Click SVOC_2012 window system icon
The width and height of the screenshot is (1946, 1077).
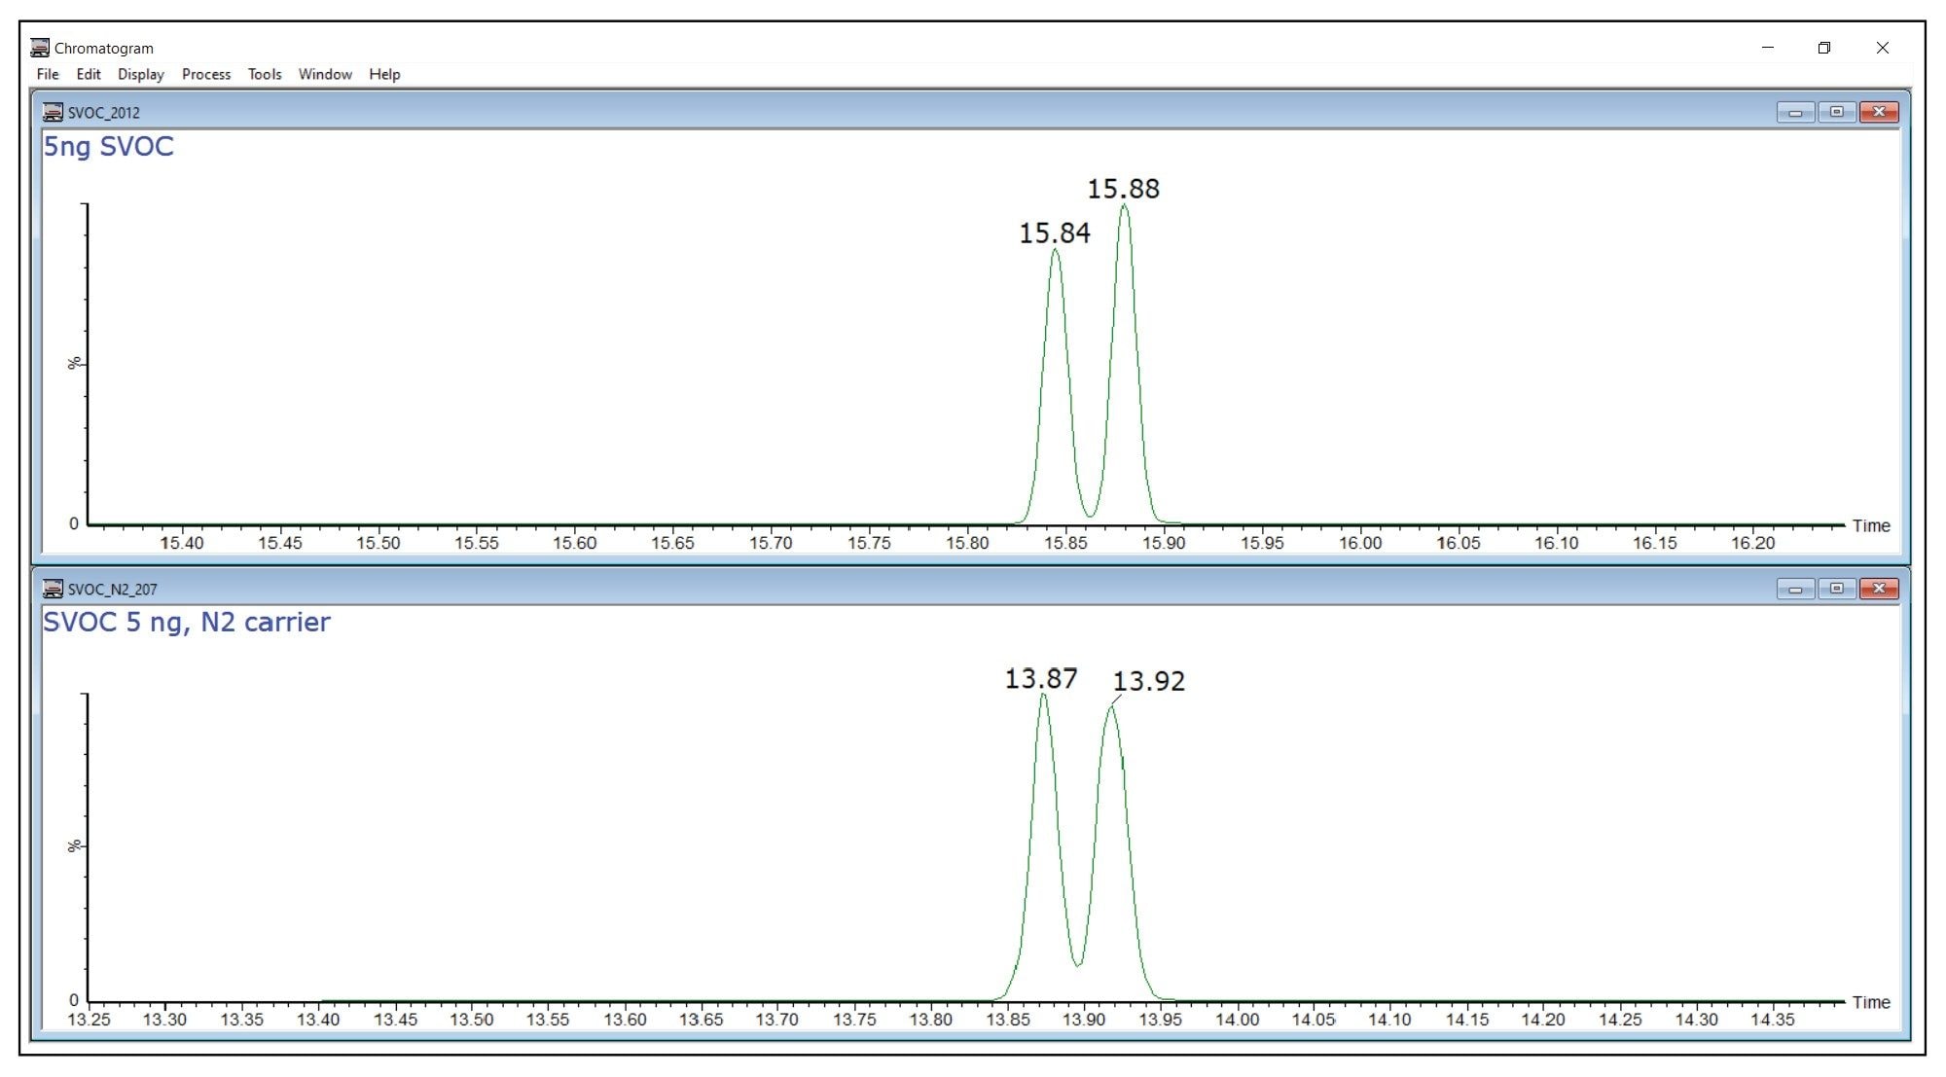click(x=53, y=113)
